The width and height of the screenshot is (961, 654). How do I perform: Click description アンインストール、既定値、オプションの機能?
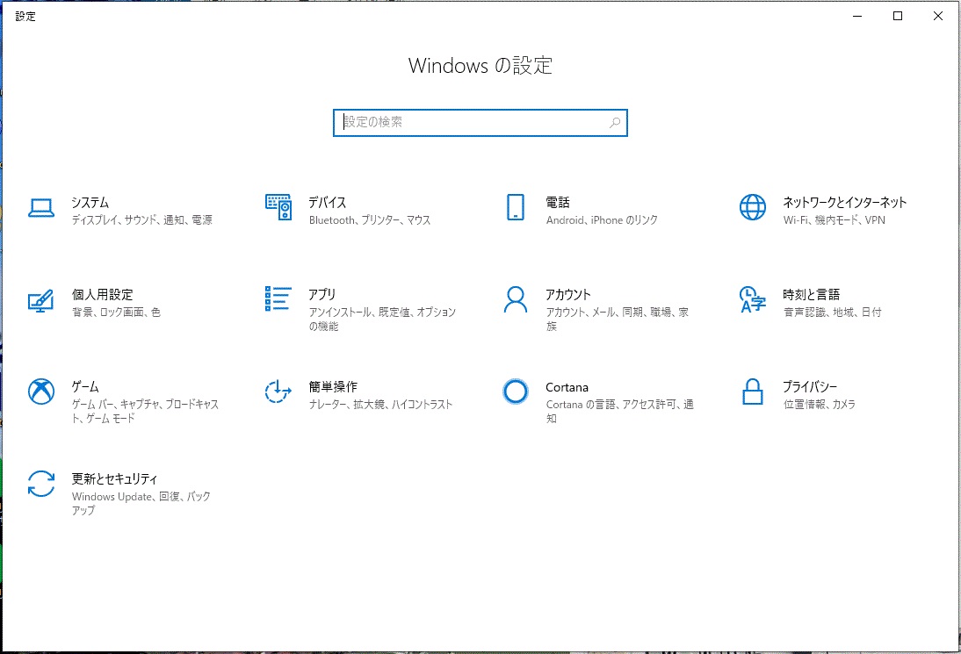(382, 319)
